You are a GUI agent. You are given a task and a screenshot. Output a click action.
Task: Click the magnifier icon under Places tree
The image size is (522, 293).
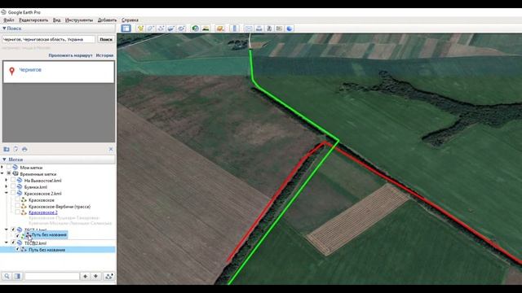click(x=7, y=276)
